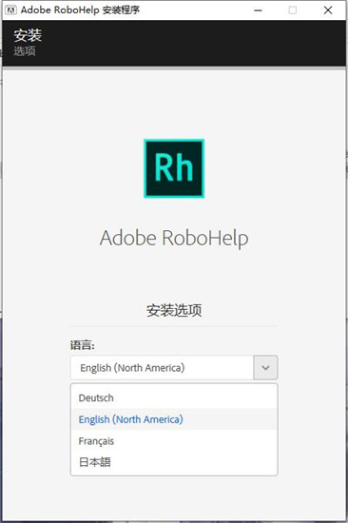The image size is (348, 523).
Task: Click the Adobe icon in title bar
Action: click(x=11, y=10)
